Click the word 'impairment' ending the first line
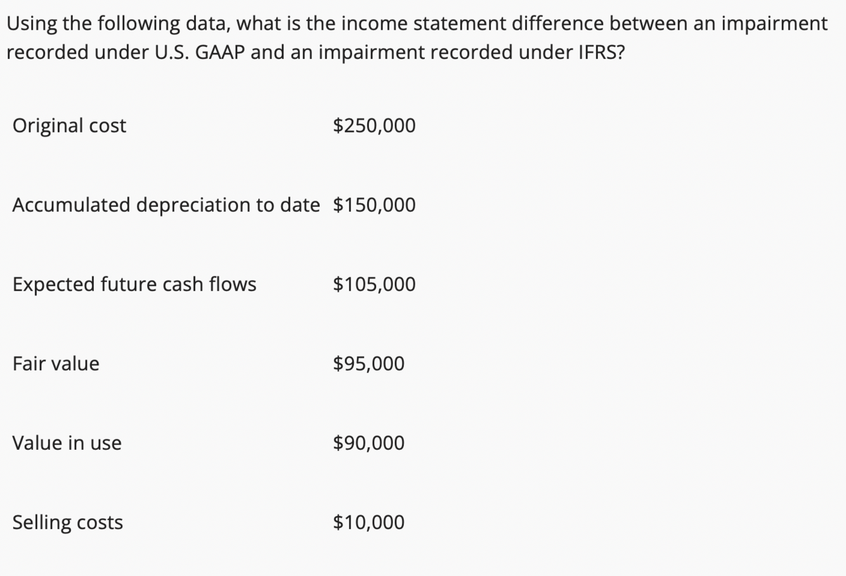Viewport: 846px width, 576px height. (x=775, y=24)
